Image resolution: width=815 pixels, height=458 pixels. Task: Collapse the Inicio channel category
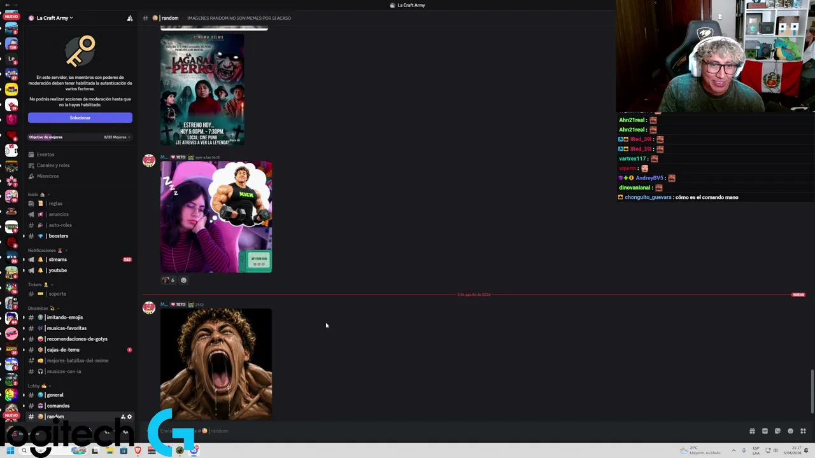click(39, 194)
